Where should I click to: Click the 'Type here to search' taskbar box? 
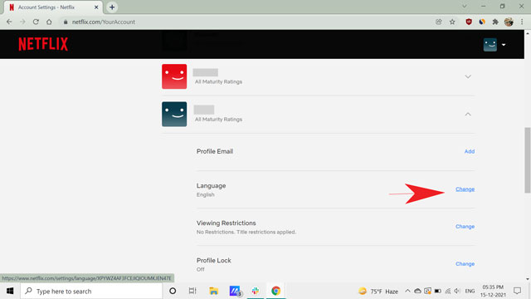(91, 291)
